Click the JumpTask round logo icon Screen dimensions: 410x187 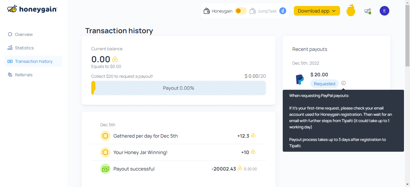pos(282,11)
